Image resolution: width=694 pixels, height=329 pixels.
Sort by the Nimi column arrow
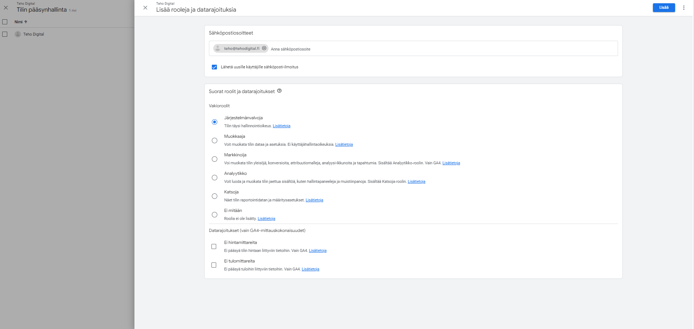26,22
